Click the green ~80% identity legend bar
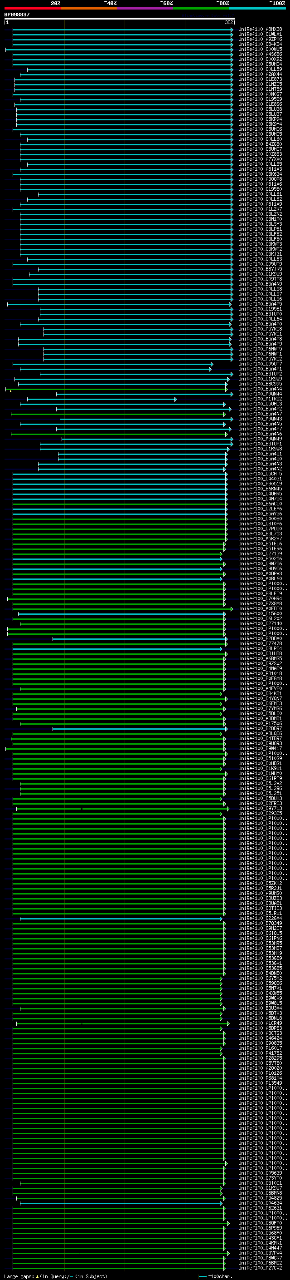The height and width of the screenshot is (1280, 290). pyautogui.click(x=201, y=8)
